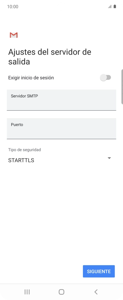Image resolution: width=123 pixels, height=300 pixels.
Task: Click the SIGUIENTE button
Action: [x=99, y=271]
